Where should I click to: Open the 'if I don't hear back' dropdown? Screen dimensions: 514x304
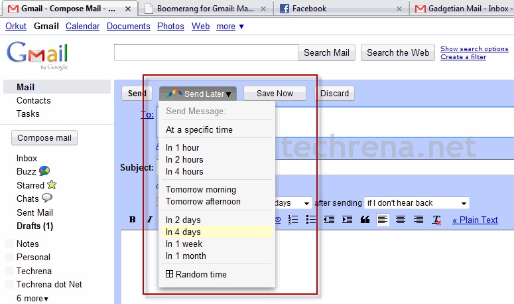click(x=417, y=203)
